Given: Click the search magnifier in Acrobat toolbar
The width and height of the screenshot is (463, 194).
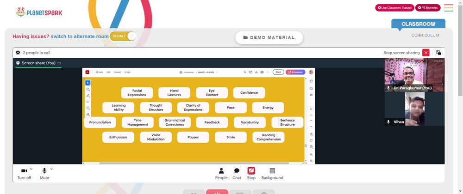Looking at the screenshot, I should tap(245, 72).
